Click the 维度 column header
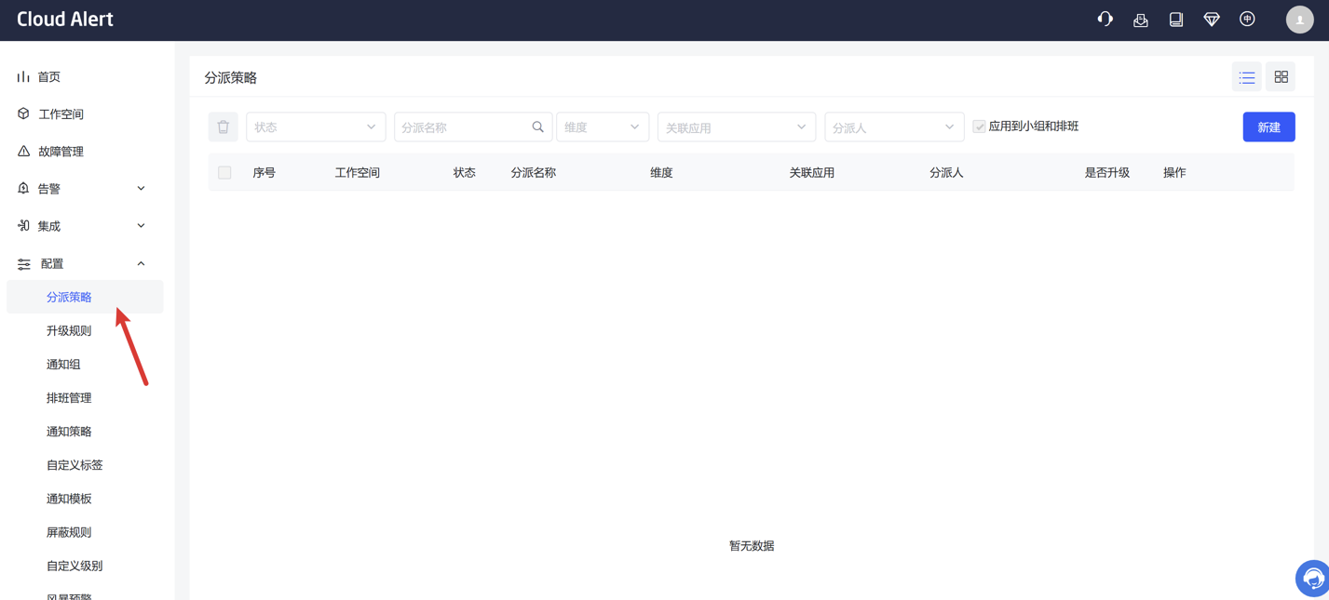The height and width of the screenshot is (600, 1329). point(661,173)
